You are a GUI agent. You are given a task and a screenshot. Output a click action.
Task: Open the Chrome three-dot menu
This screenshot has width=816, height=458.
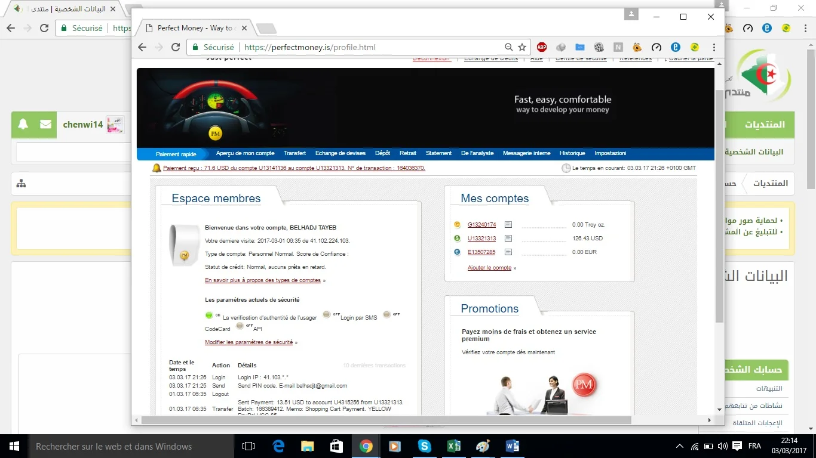(x=714, y=47)
